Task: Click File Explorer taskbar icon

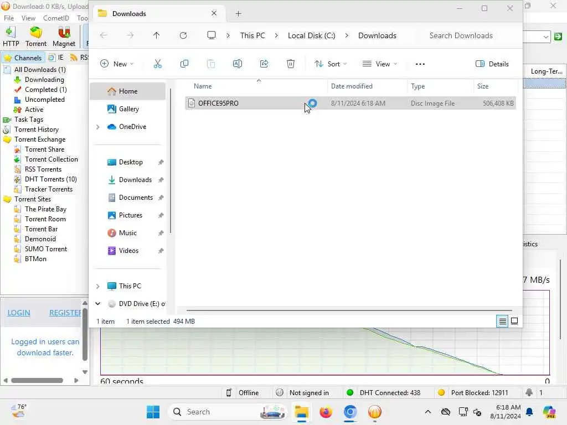Action: [x=301, y=412]
